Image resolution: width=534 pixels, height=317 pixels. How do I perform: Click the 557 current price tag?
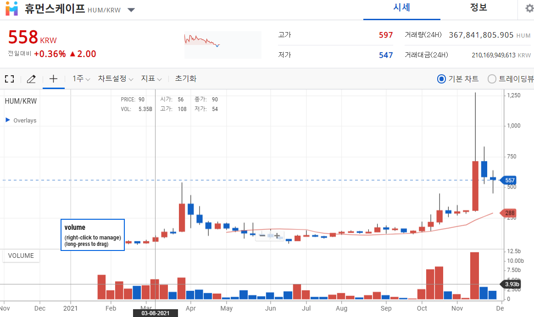coord(509,180)
